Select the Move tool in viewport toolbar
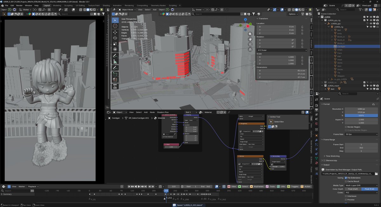 tap(115, 32)
